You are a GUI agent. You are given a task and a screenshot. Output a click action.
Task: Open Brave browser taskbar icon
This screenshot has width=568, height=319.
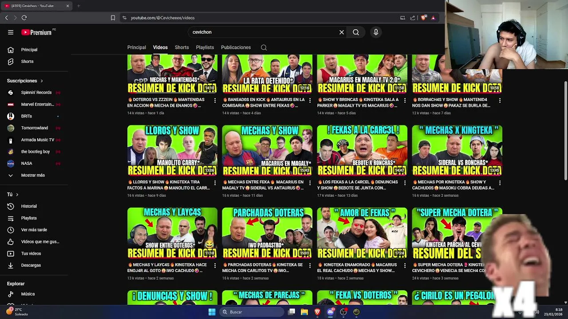pos(317,312)
